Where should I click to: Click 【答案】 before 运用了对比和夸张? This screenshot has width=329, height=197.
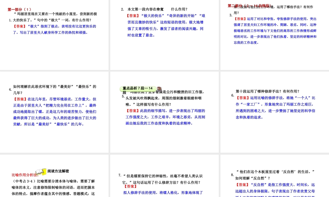point(240,19)
